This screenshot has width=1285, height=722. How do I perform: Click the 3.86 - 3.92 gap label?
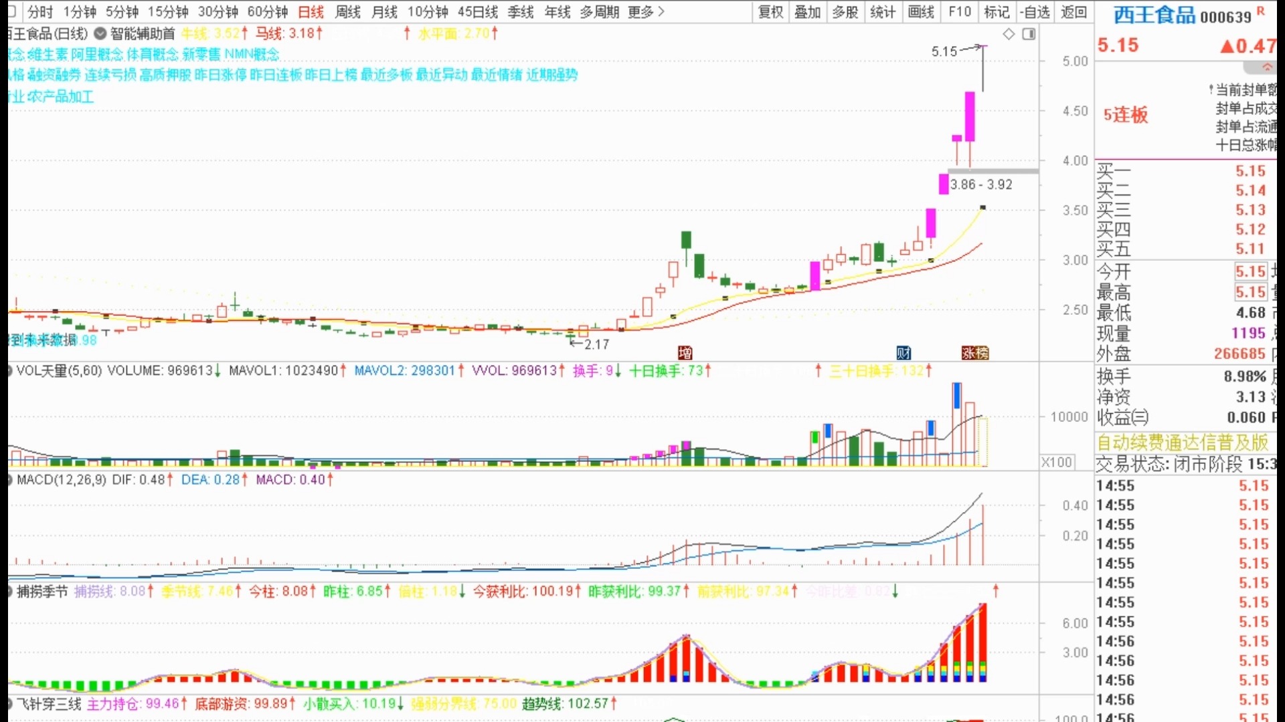click(x=981, y=185)
